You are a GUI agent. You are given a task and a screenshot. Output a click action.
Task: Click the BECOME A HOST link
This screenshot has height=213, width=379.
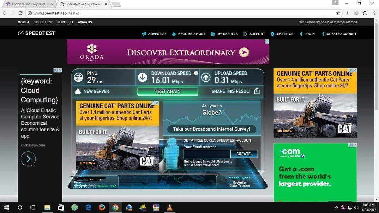192,34
